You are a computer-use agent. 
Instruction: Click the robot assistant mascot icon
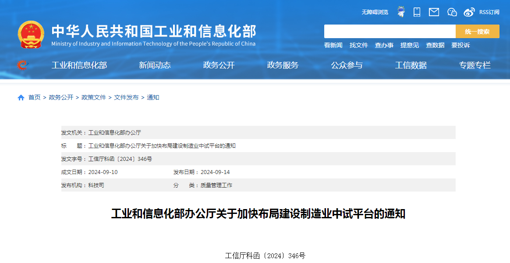tap(400, 12)
